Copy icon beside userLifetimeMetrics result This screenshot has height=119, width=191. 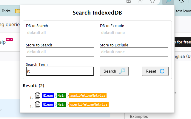[x=38, y=104]
